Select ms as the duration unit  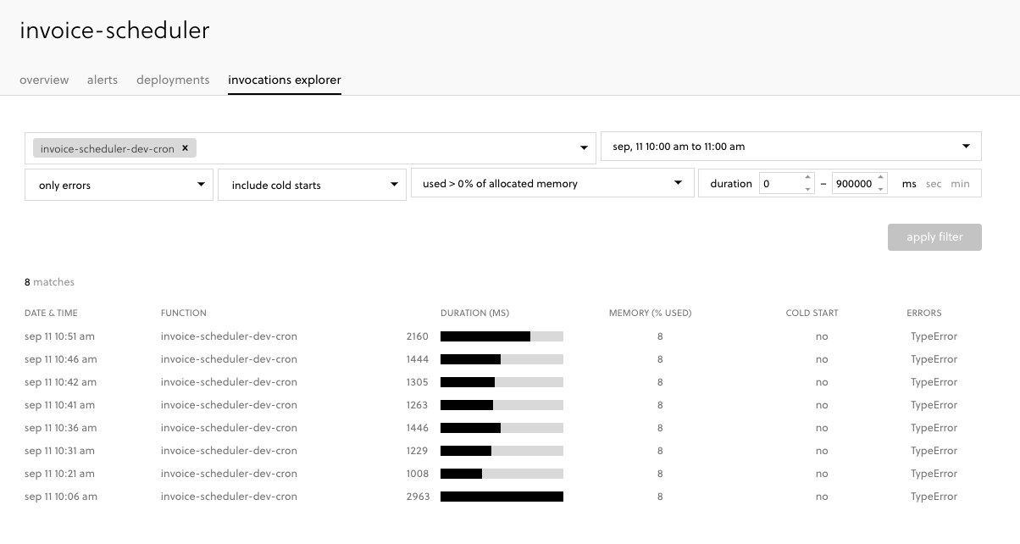(909, 183)
